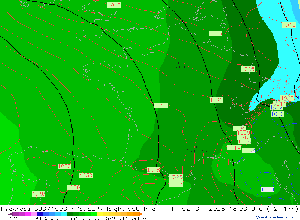Click the 498 legend value
This screenshot has height=220, width=300.
pyautogui.click(x=37, y=218)
